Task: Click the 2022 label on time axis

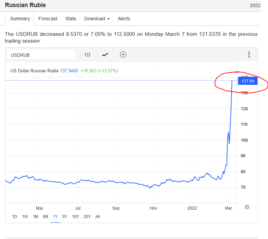Action: (192, 208)
